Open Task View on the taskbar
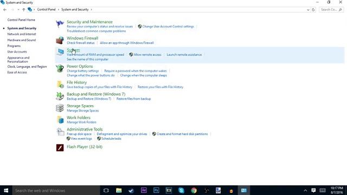The image size is (347, 195). point(106,190)
